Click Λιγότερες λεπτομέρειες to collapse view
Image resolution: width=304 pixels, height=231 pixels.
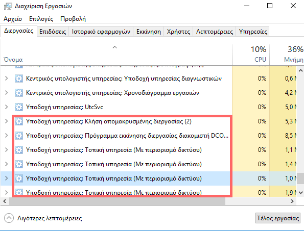point(50,218)
